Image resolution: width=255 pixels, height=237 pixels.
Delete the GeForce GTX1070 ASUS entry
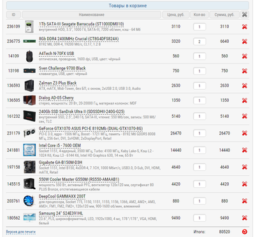[244, 133]
